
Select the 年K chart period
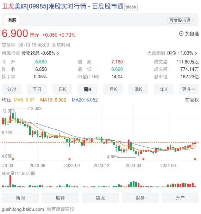point(164,90)
